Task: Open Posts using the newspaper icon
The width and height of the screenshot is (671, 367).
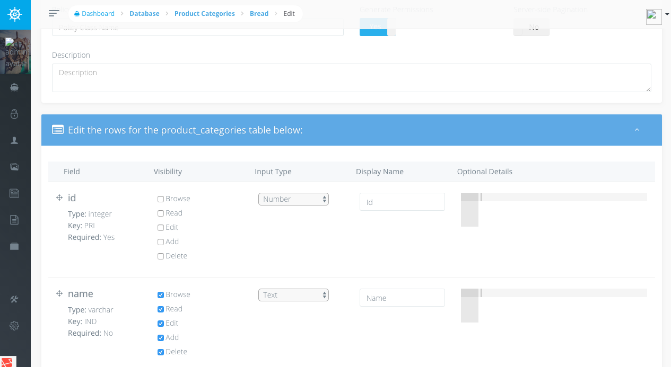Action: point(14,193)
